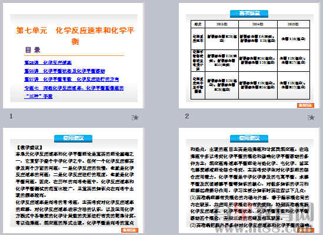Select slide 3 thumbnail with 教学建议 text
The height and width of the screenshot is (235, 323).
coord(74,180)
